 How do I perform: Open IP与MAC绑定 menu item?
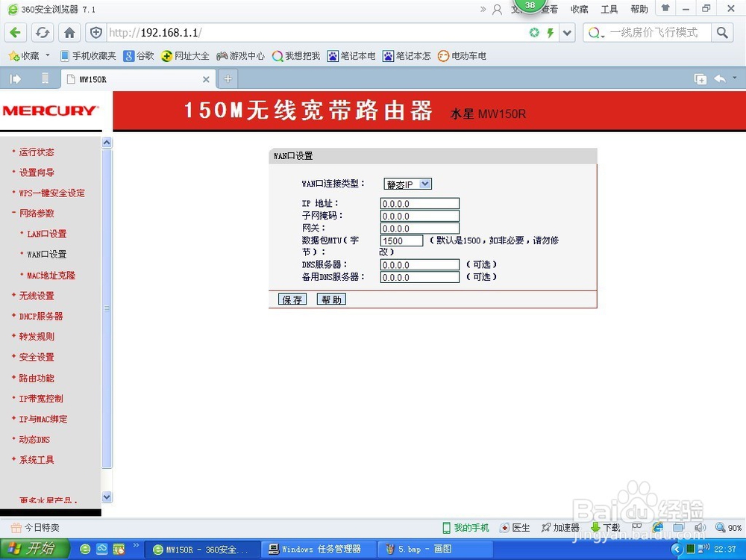coord(43,419)
